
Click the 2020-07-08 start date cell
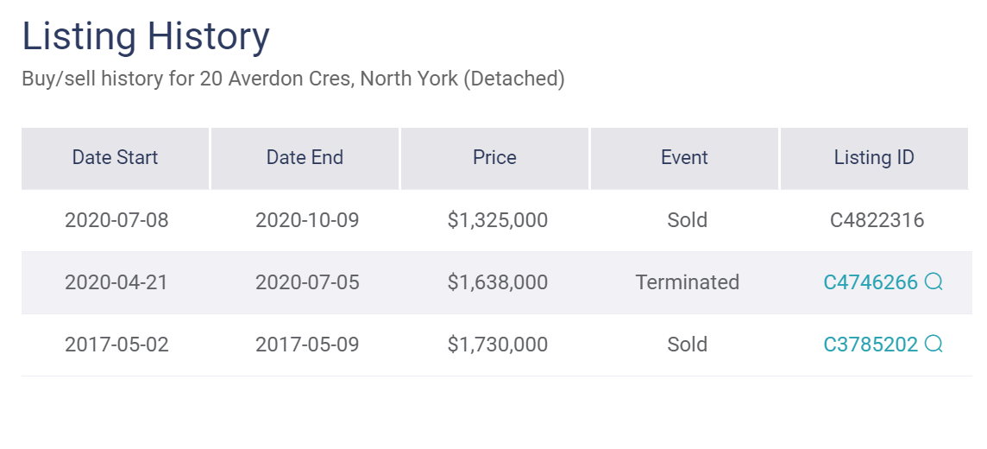coord(116,220)
